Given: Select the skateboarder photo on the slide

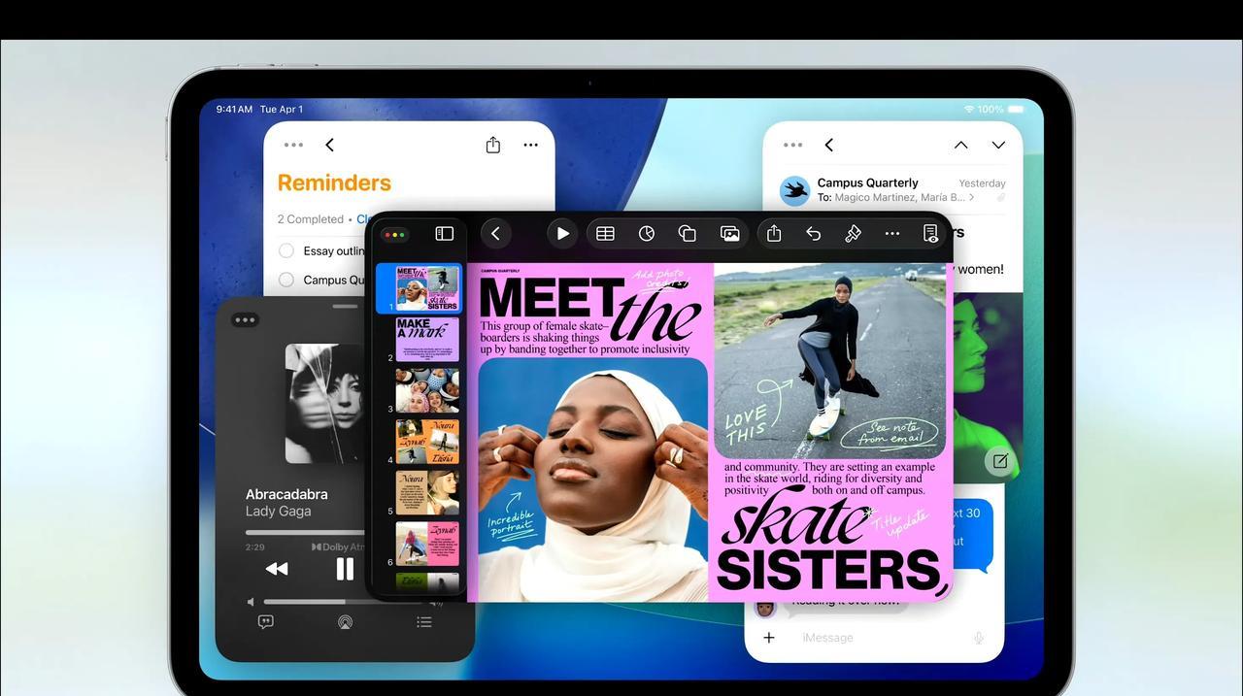Looking at the screenshot, I should [829, 361].
